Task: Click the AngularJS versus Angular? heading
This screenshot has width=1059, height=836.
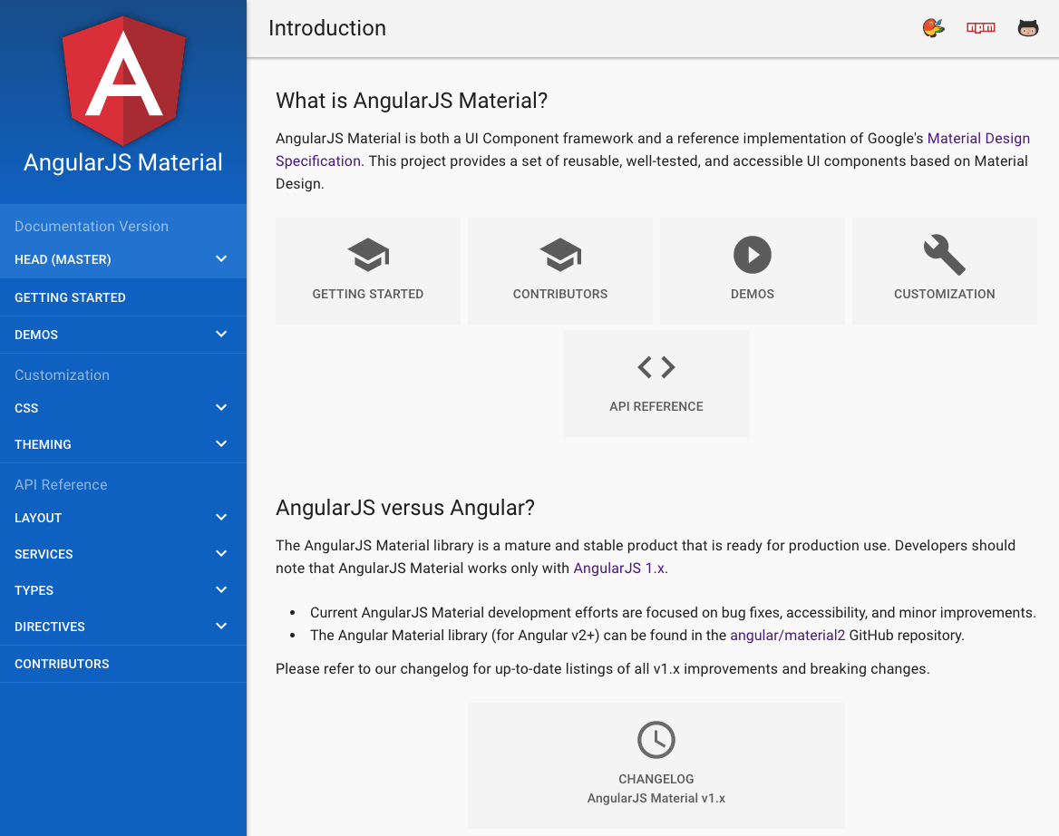Action: tap(404, 508)
